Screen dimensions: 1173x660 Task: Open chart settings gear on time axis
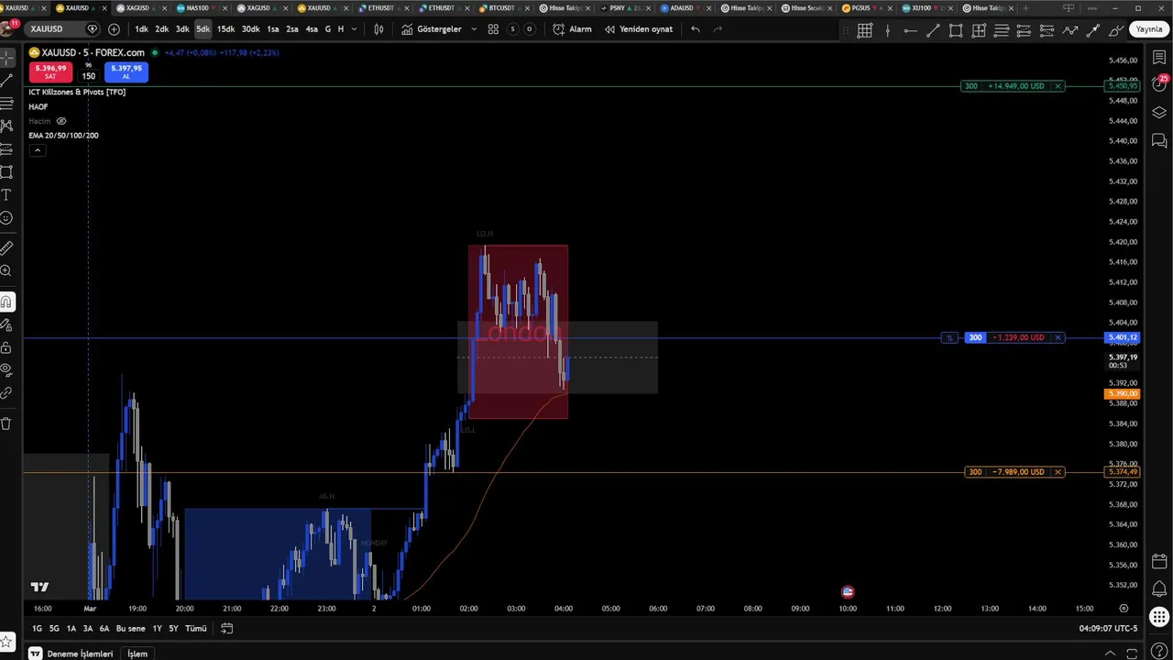pyautogui.click(x=1124, y=608)
